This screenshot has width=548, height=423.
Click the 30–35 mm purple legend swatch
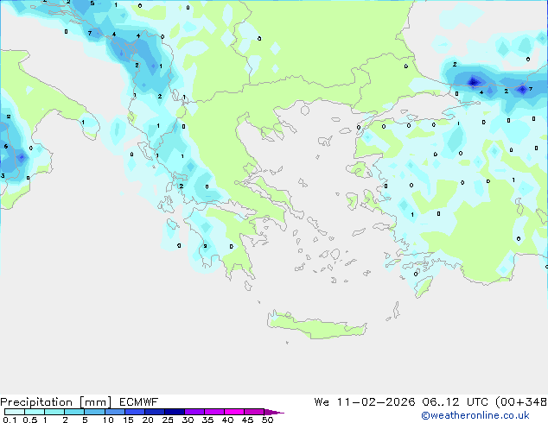[194, 412]
